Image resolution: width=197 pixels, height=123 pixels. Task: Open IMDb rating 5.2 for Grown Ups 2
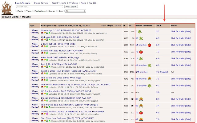pyautogui.click(x=158, y=31)
